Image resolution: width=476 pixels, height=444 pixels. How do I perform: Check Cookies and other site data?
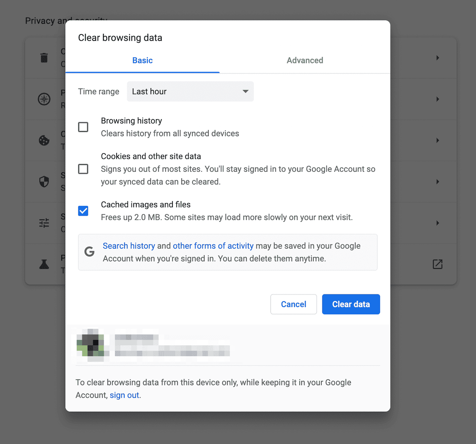[83, 169]
